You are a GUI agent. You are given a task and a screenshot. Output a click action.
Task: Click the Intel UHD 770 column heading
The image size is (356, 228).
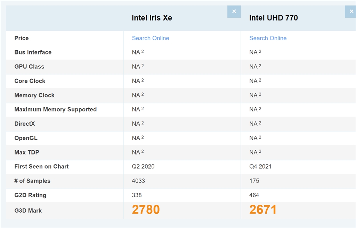(273, 18)
